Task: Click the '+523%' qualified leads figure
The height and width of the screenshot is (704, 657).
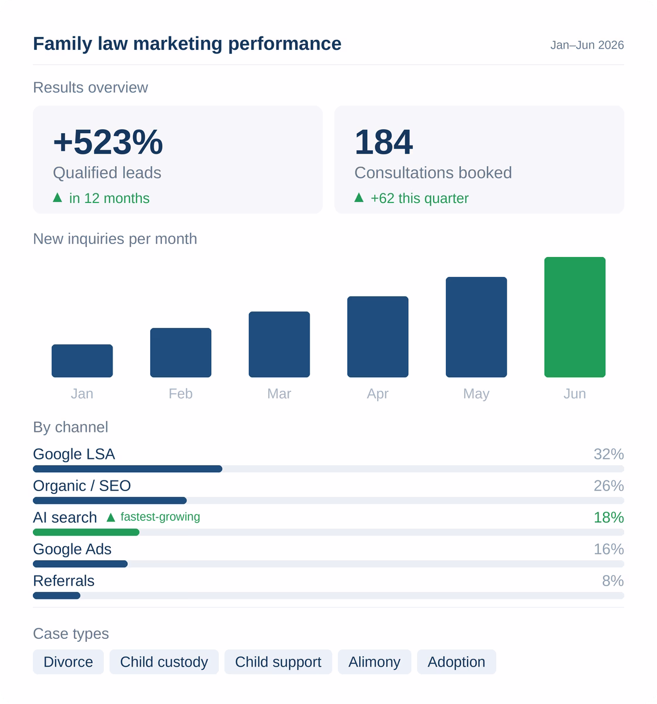Action: (x=108, y=142)
